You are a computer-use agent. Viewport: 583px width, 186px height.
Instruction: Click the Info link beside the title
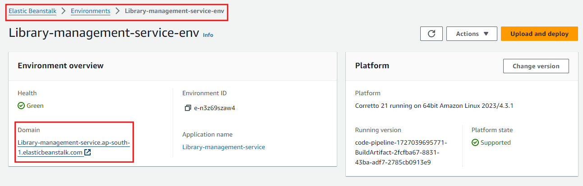coord(208,35)
